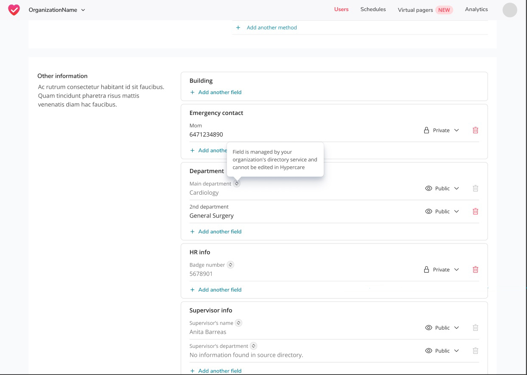Click the sync icon next to Supervisor's department

click(253, 346)
